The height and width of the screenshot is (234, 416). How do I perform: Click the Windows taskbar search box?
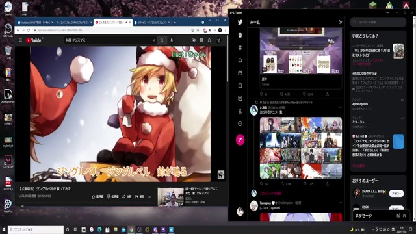(36, 229)
